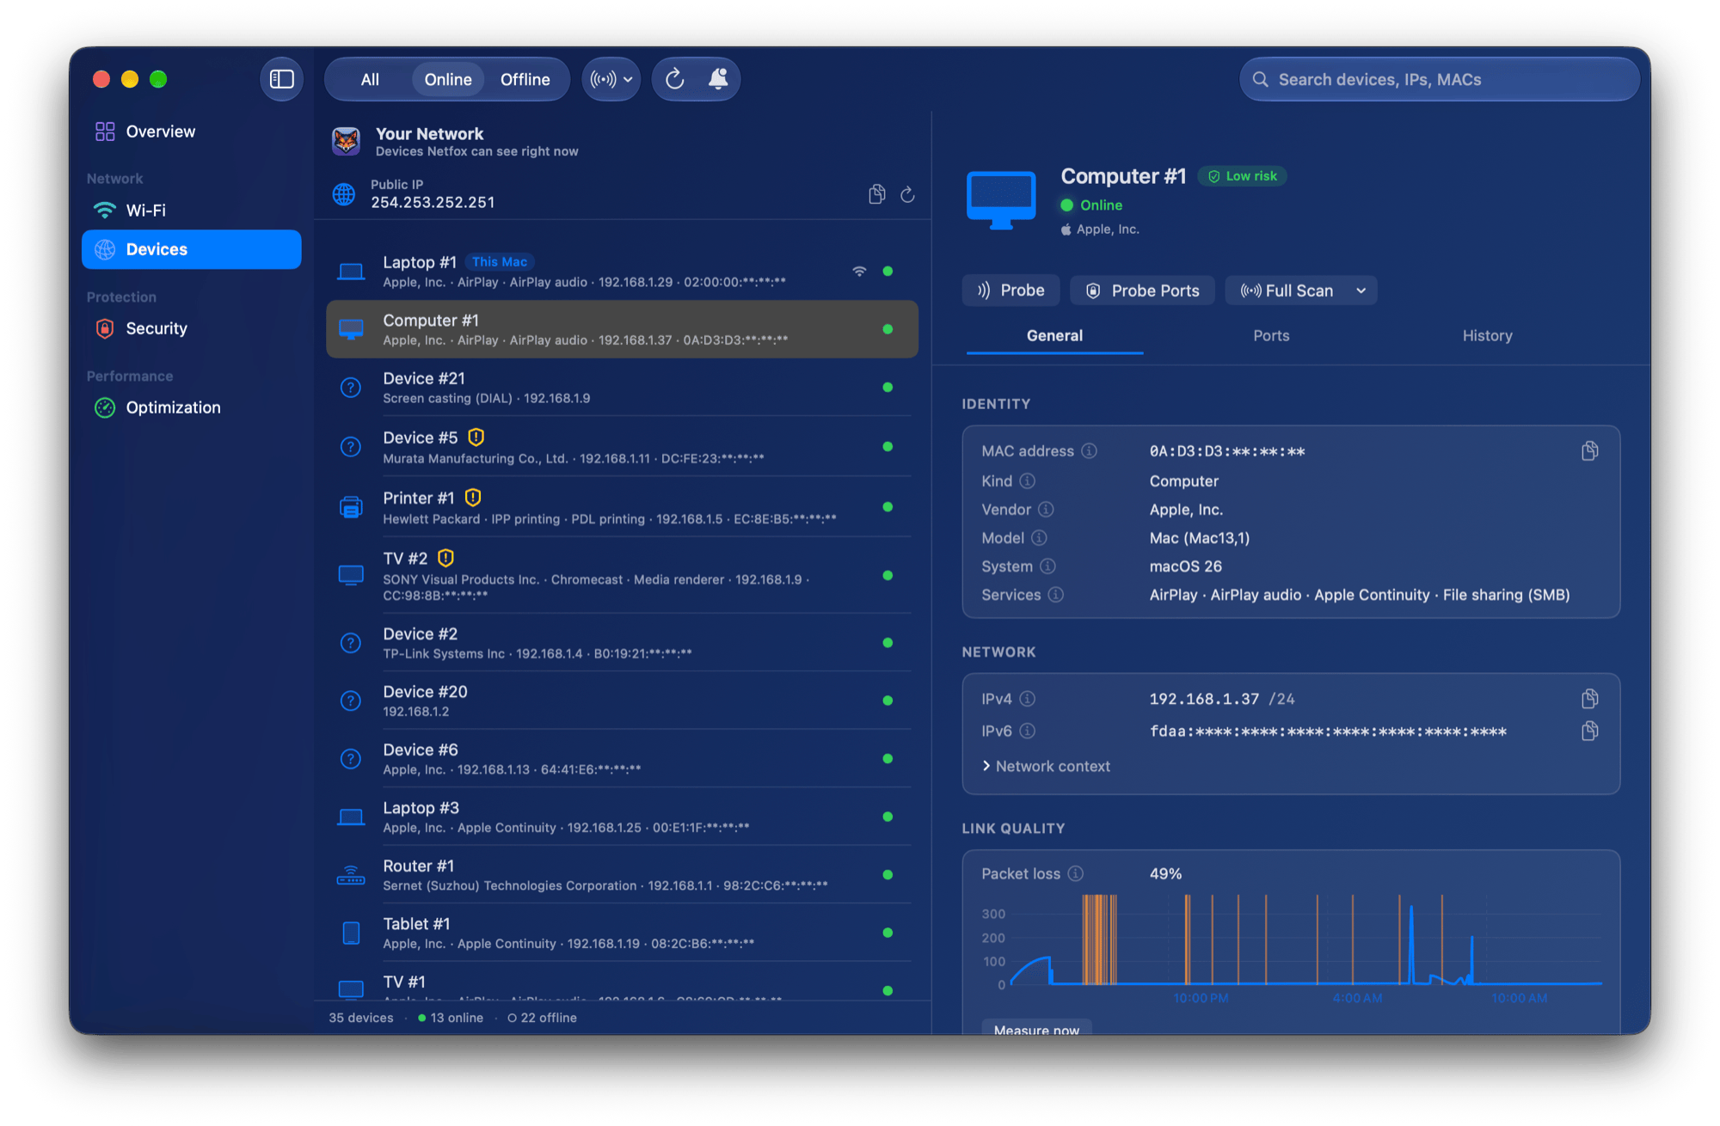This screenshot has width=1720, height=1126.
Task: Select the Online filter
Action: (x=448, y=79)
